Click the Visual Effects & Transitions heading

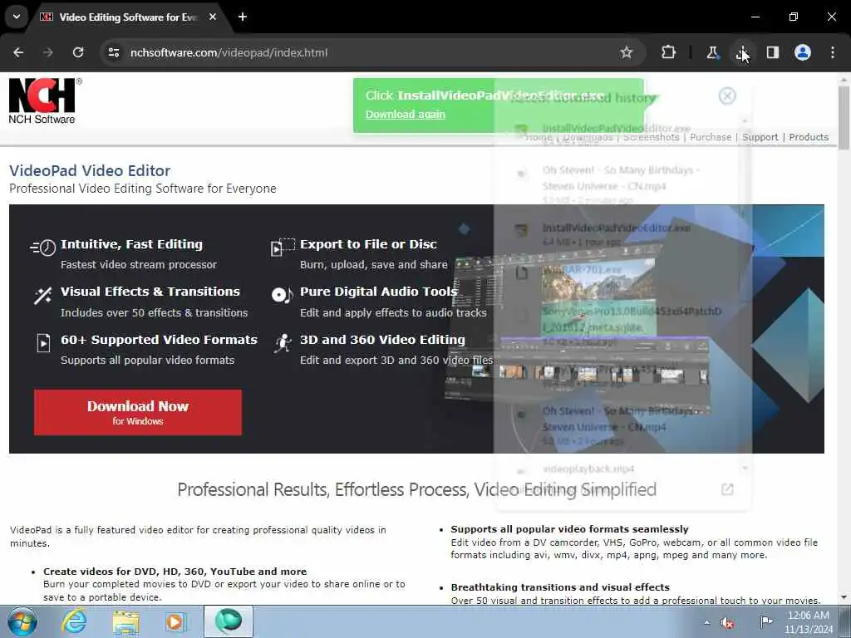(150, 292)
